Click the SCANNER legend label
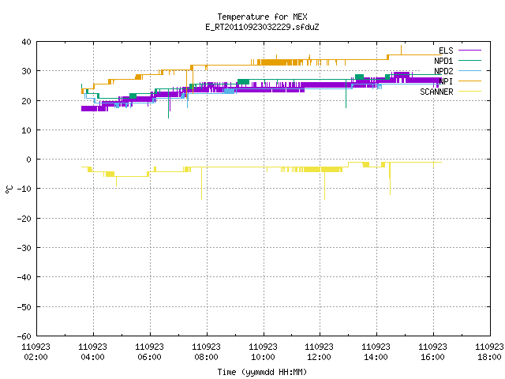This screenshot has width=505, height=379. [436, 92]
